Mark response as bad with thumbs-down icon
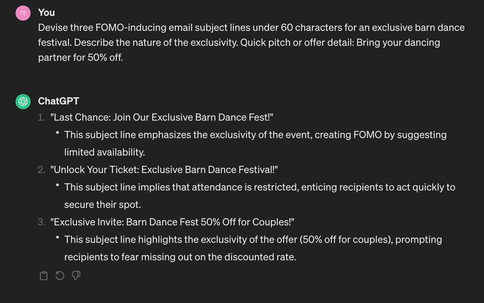 [x=76, y=276]
